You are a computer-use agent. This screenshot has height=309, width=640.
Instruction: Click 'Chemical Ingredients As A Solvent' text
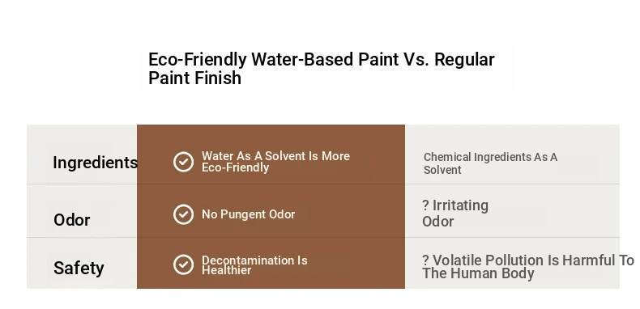coord(490,163)
